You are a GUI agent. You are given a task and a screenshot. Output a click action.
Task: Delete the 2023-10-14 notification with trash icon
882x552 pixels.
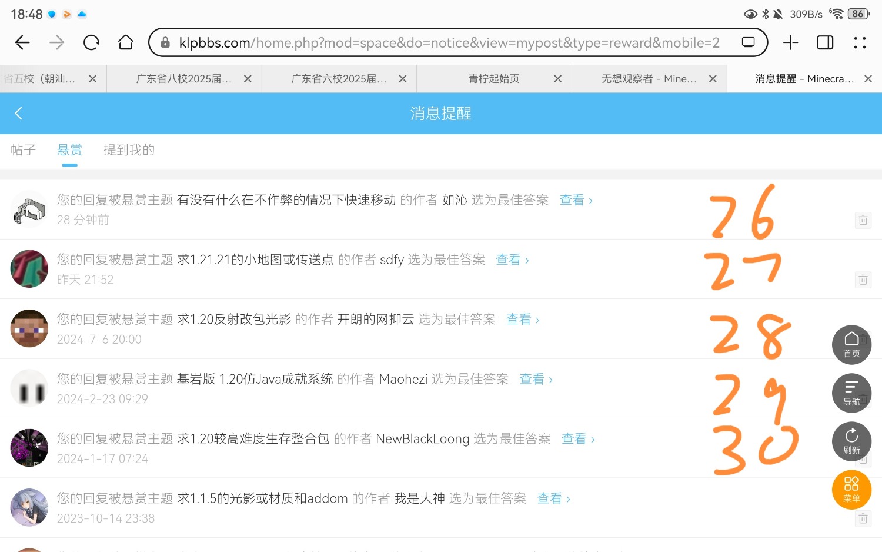tap(863, 518)
